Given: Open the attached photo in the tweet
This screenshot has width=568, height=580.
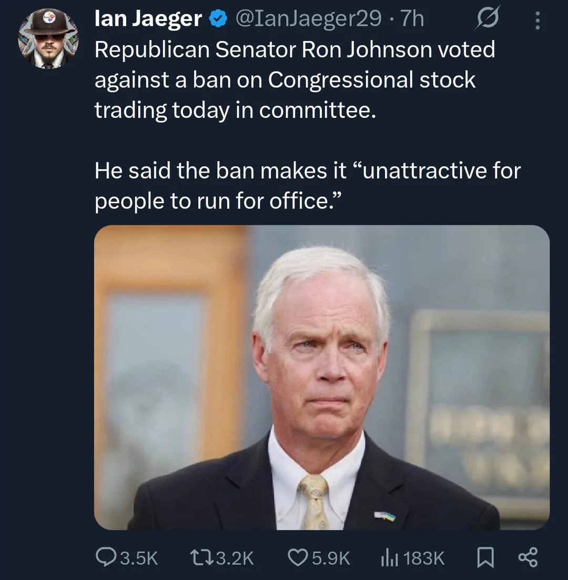Looking at the screenshot, I should [321, 377].
